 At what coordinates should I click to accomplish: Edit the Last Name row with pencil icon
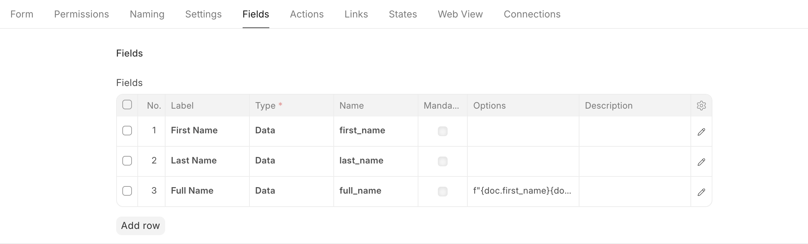[x=701, y=162]
